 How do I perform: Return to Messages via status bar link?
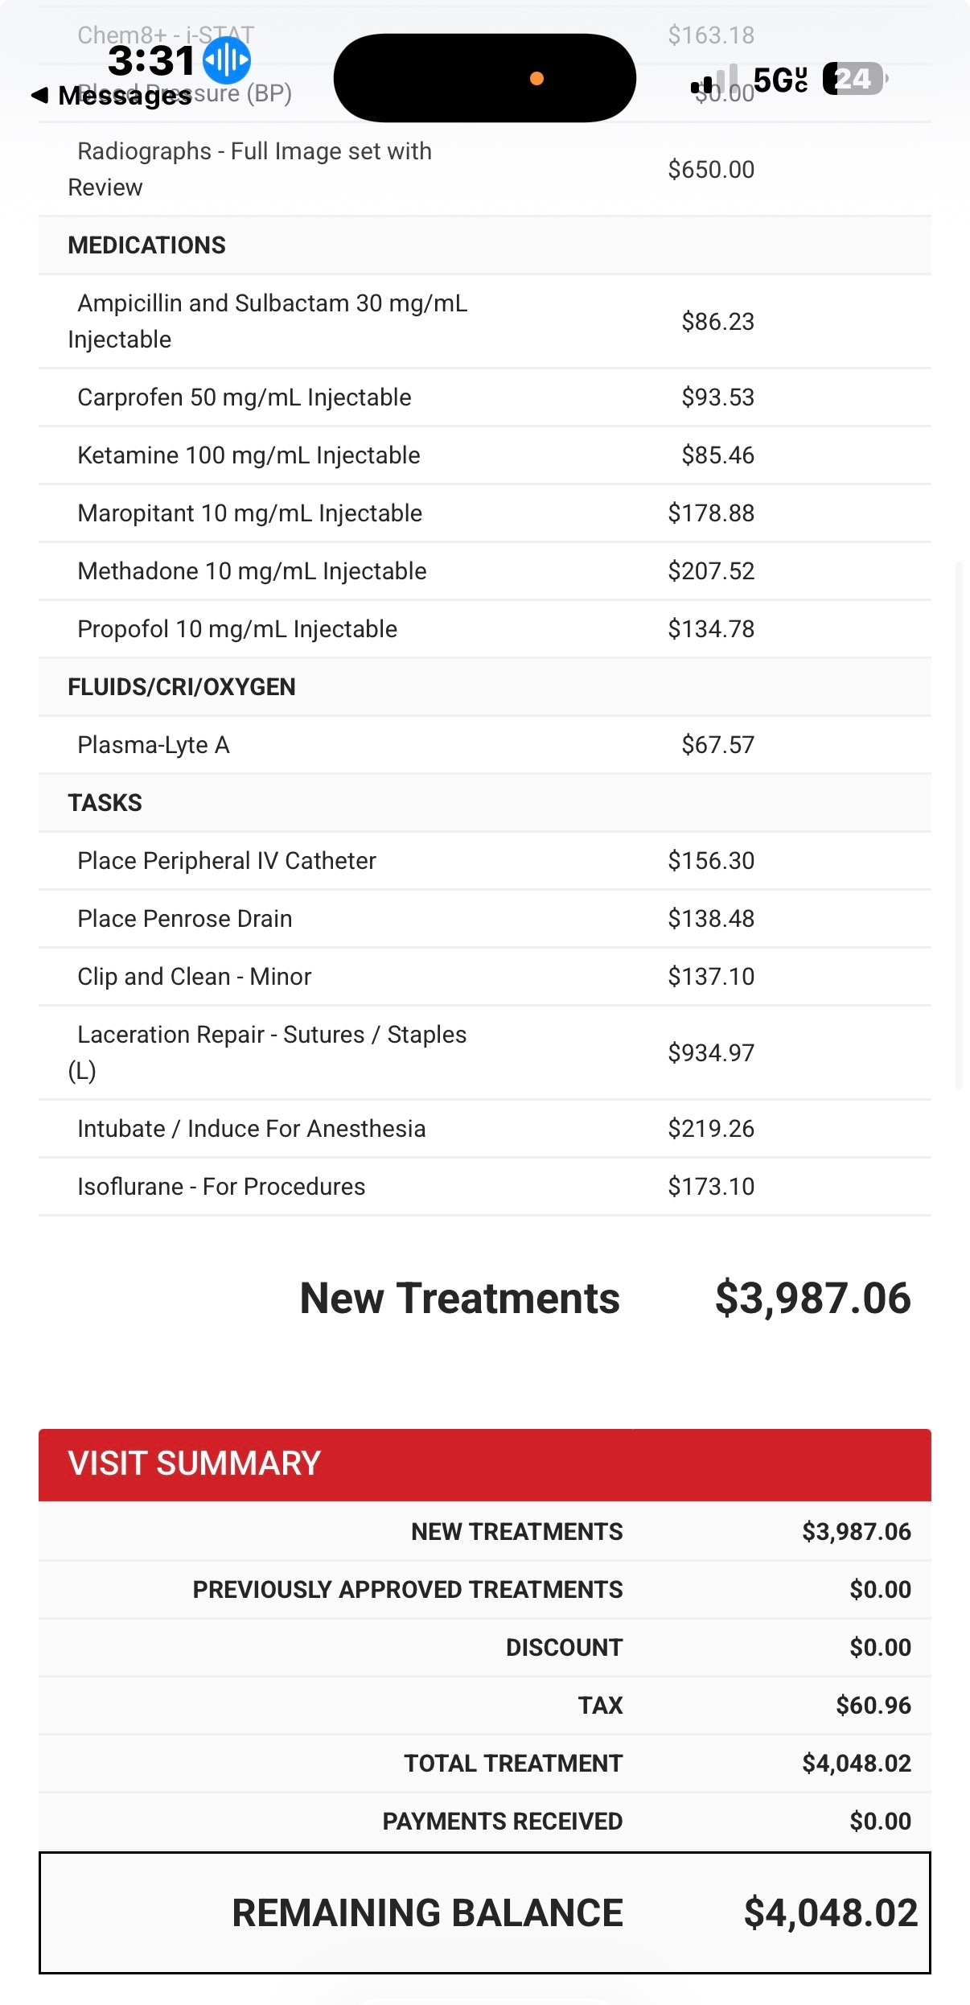point(125,96)
